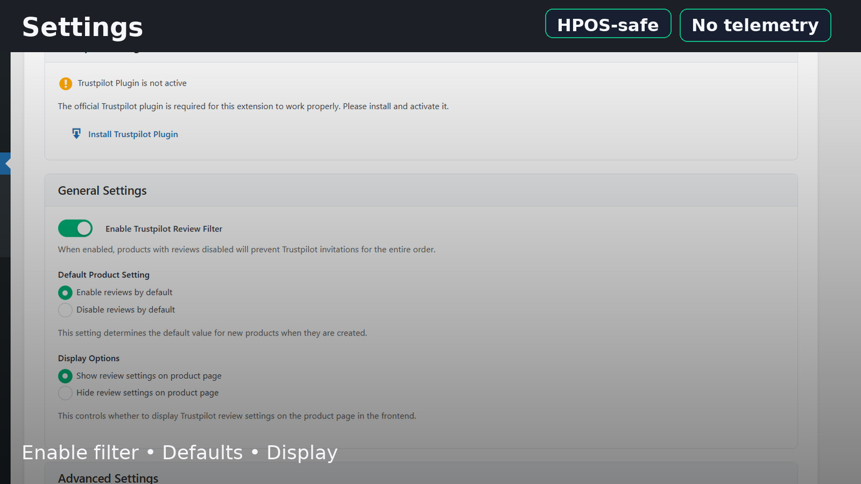The image size is (861, 484).
Task: Click the HPOS-safe badge
Action: tap(608, 25)
